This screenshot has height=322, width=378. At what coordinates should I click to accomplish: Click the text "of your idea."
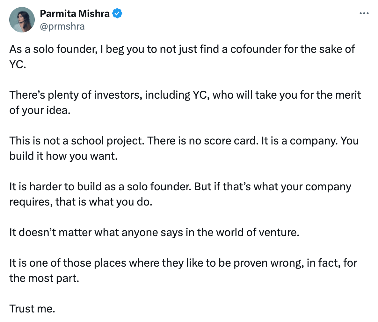(x=40, y=110)
